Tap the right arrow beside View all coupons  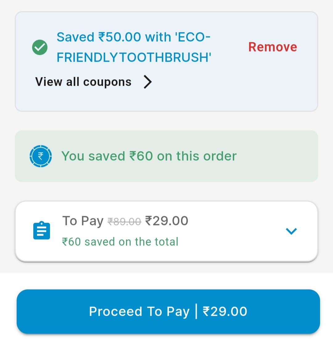tap(148, 82)
